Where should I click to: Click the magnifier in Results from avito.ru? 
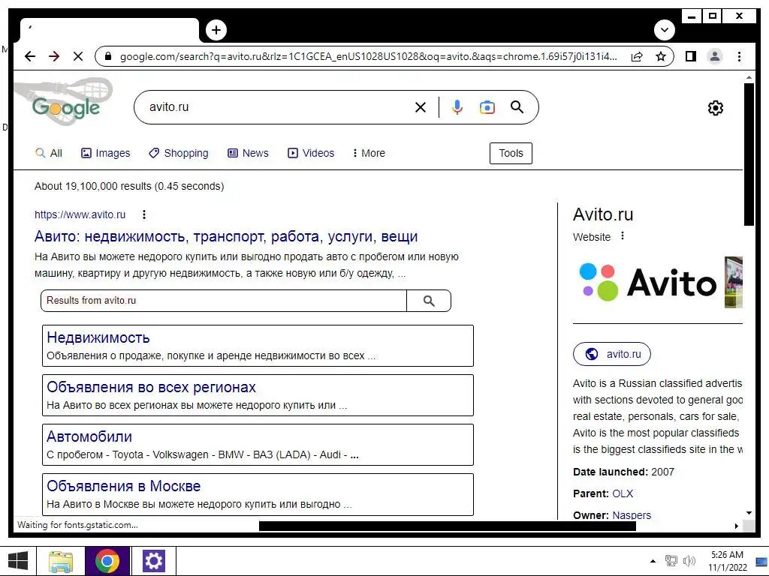429,301
